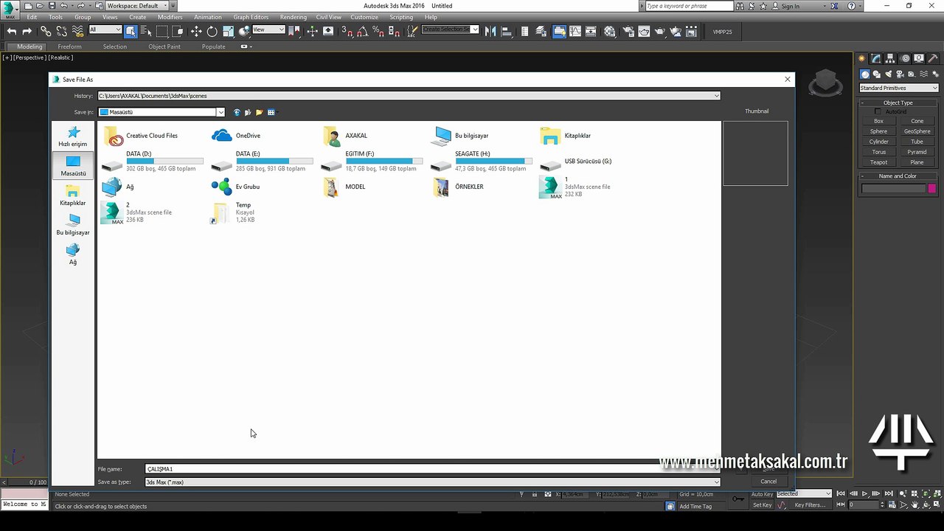Image resolution: width=944 pixels, height=531 pixels.
Task: Click Cancel in Save File As dialog
Action: (768, 482)
